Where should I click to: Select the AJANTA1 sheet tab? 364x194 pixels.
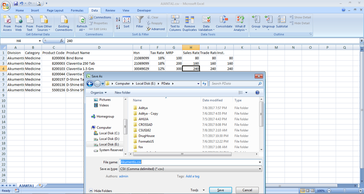[27, 186]
